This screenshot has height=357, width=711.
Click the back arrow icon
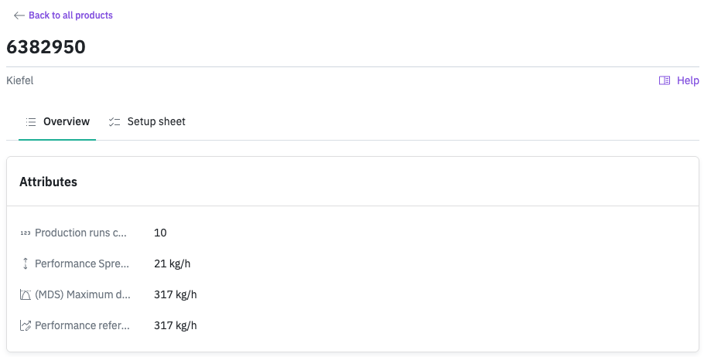(19, 15)
